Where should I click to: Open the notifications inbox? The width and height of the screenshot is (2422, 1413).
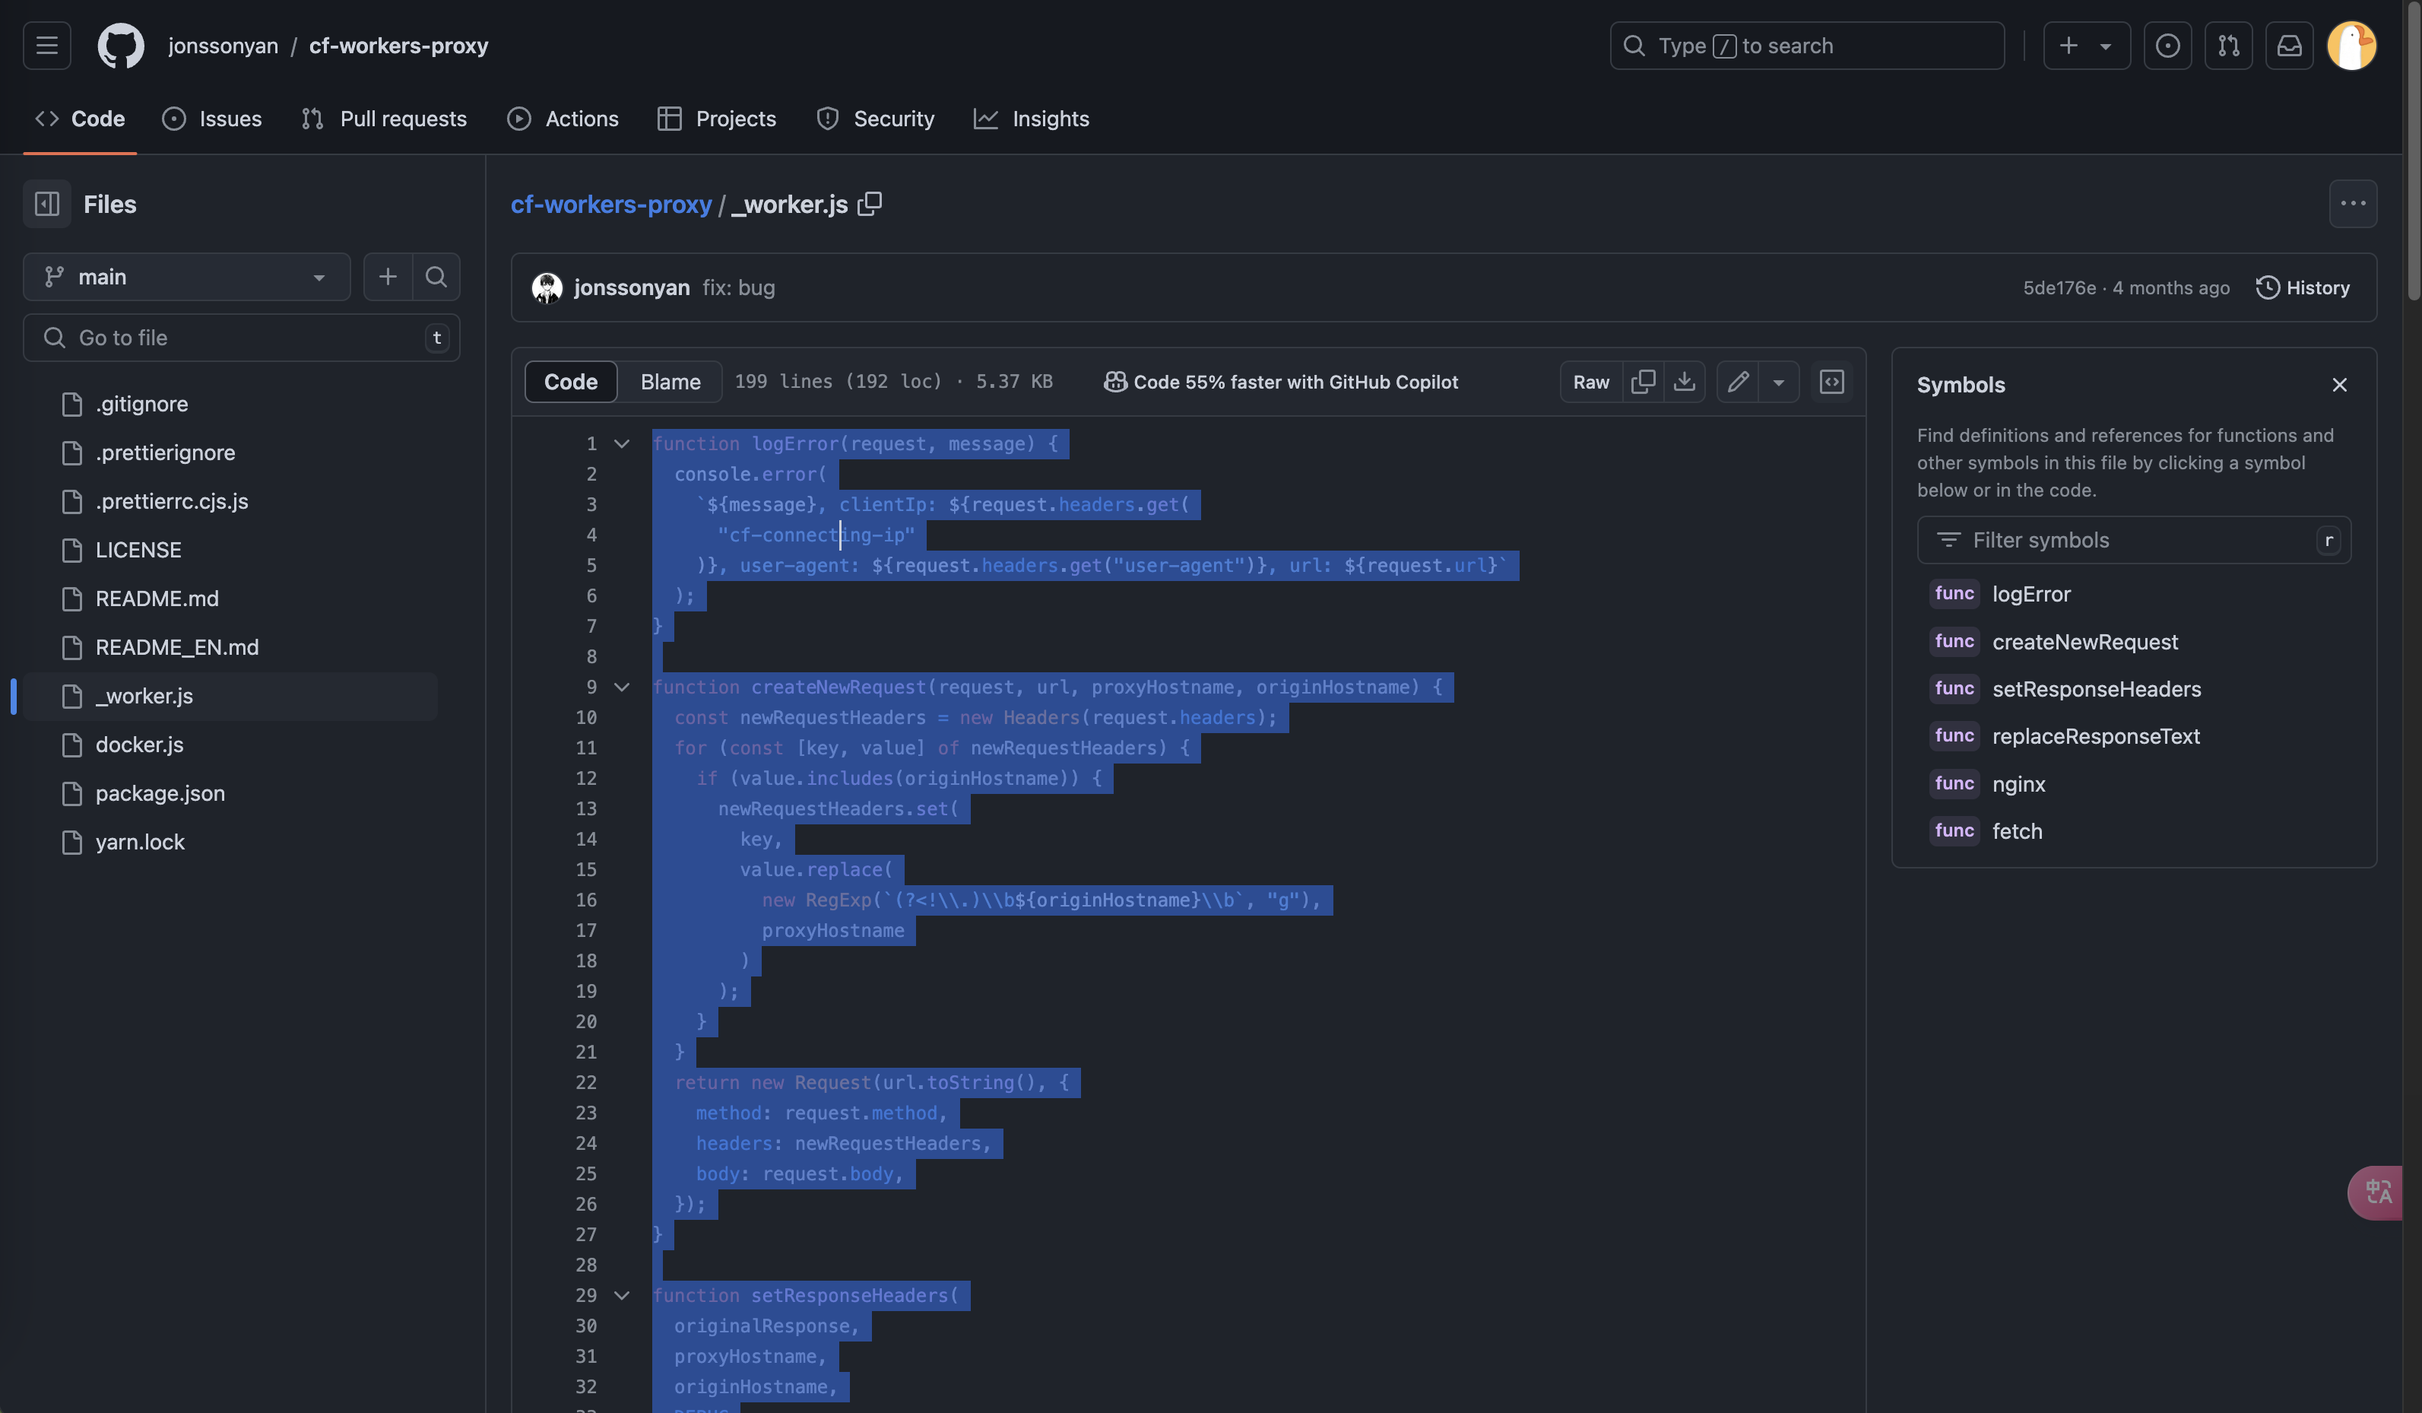click(x=2290, y=45)
